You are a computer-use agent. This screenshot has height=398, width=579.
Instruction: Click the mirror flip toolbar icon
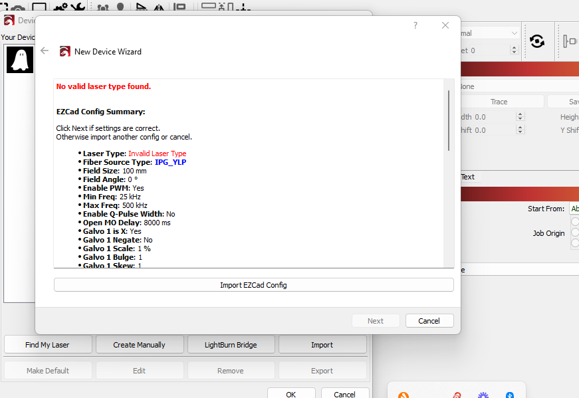159,7
